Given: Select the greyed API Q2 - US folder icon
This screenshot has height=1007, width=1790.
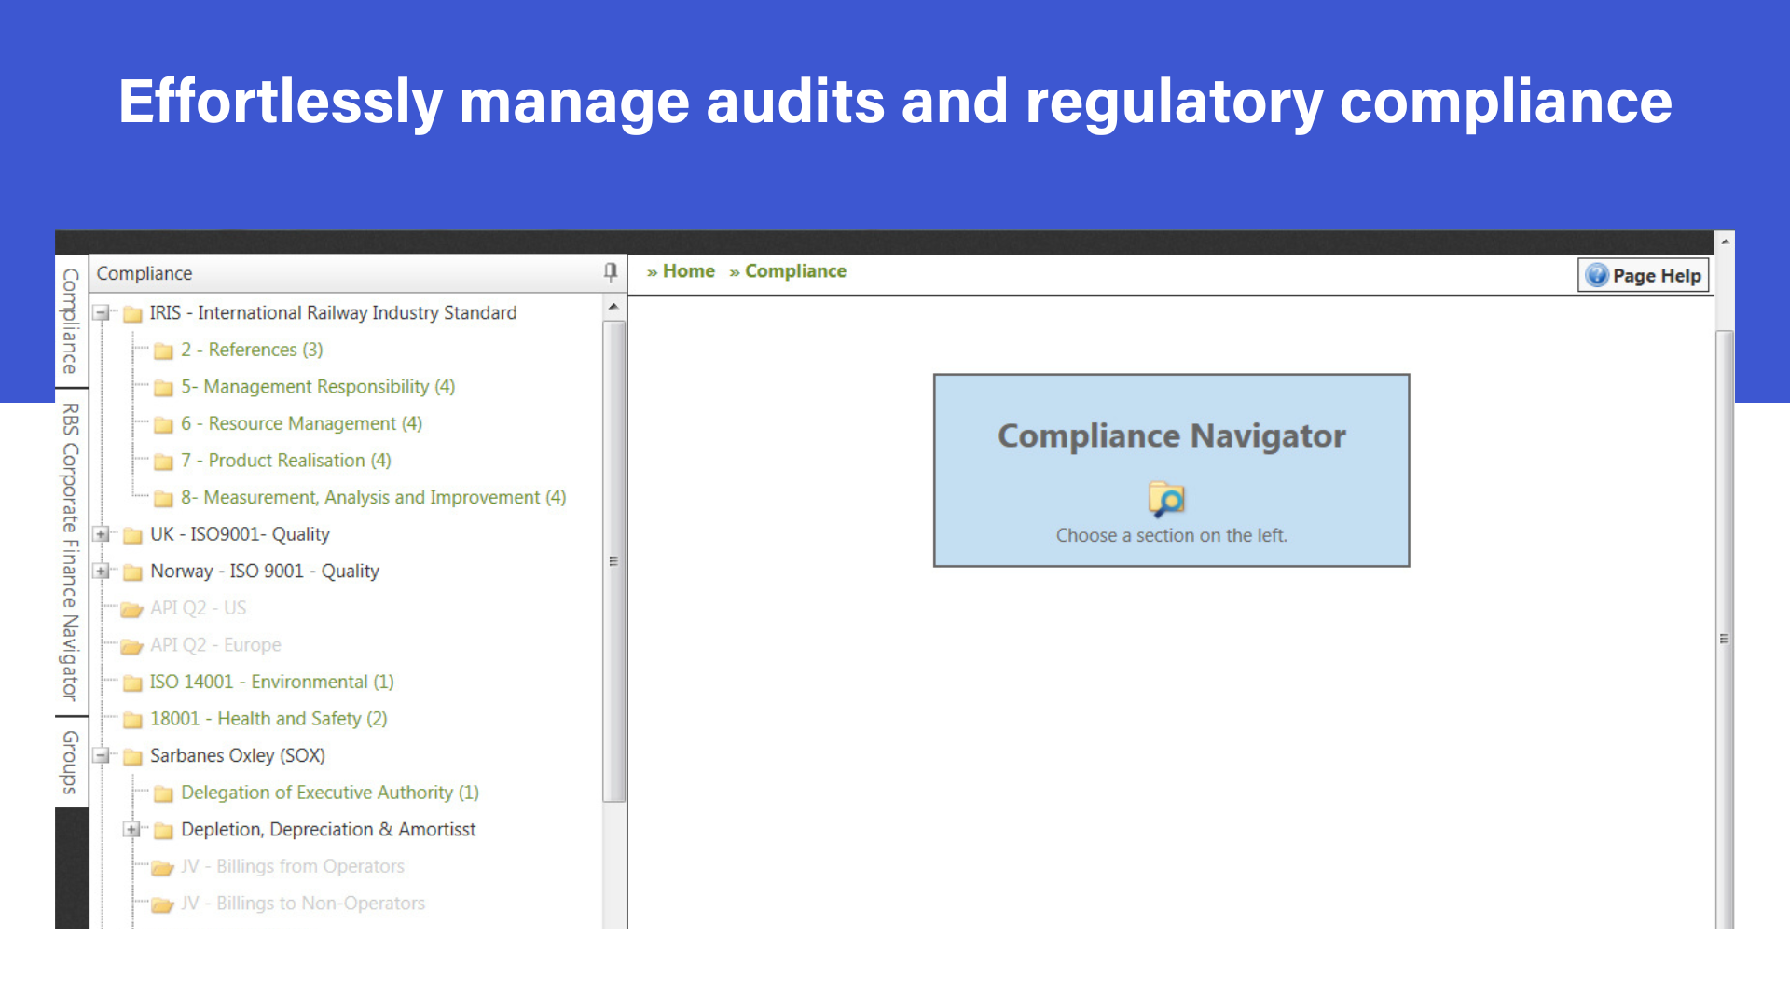Looking at the screenshot, I should pyautogui.click(x=131, y=608).
